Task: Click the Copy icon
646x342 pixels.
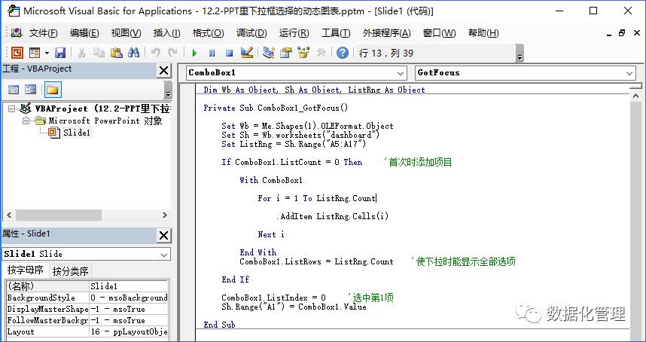Action: [x=99, y=53]
